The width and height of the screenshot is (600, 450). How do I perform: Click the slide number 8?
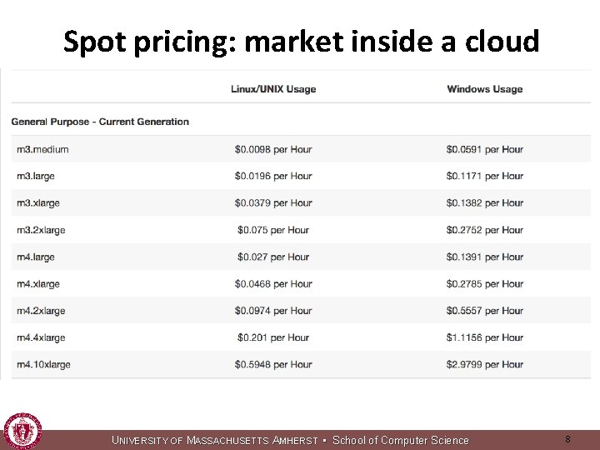point(567,438)
